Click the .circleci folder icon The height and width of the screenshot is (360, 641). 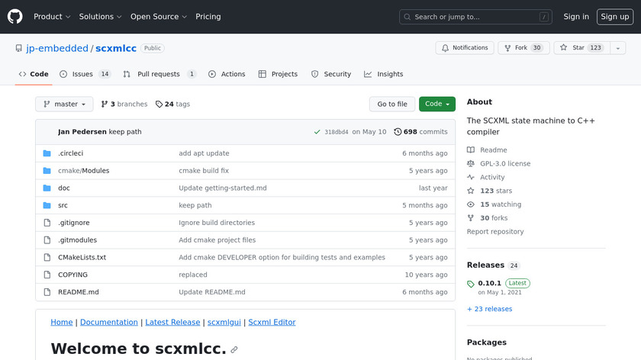47,153
